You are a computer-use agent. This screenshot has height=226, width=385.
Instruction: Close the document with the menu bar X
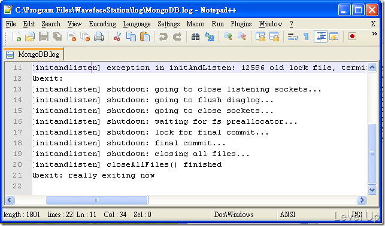click(x=373, y=24)
